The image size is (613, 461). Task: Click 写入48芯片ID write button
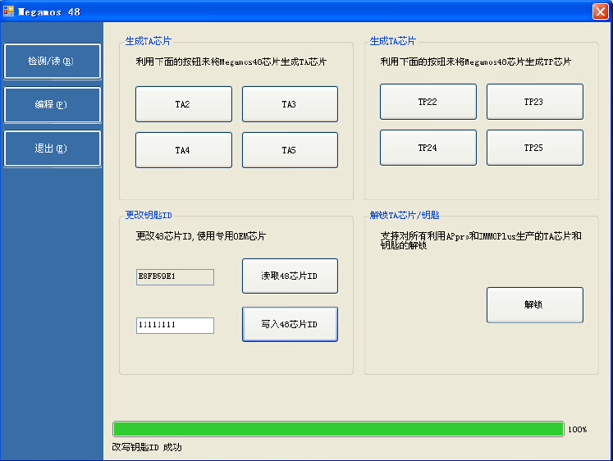point(290,324)
